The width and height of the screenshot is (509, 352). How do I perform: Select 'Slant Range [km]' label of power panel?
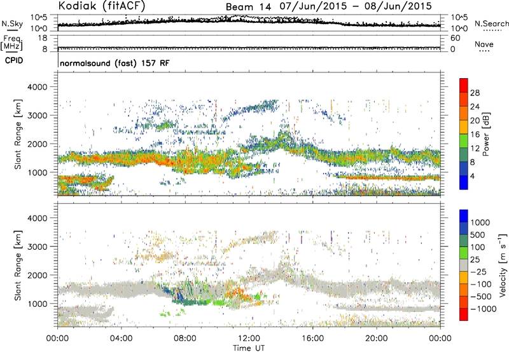click(18, 134)
